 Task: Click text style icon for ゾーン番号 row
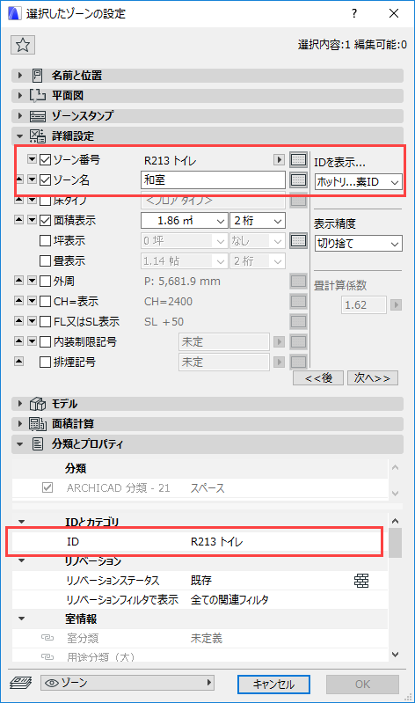point(298,159)
